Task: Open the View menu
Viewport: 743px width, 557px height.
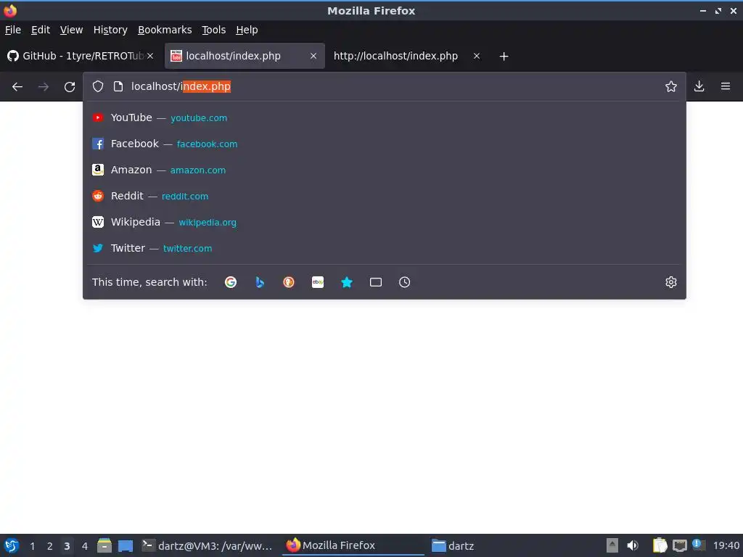Action: 71,30
